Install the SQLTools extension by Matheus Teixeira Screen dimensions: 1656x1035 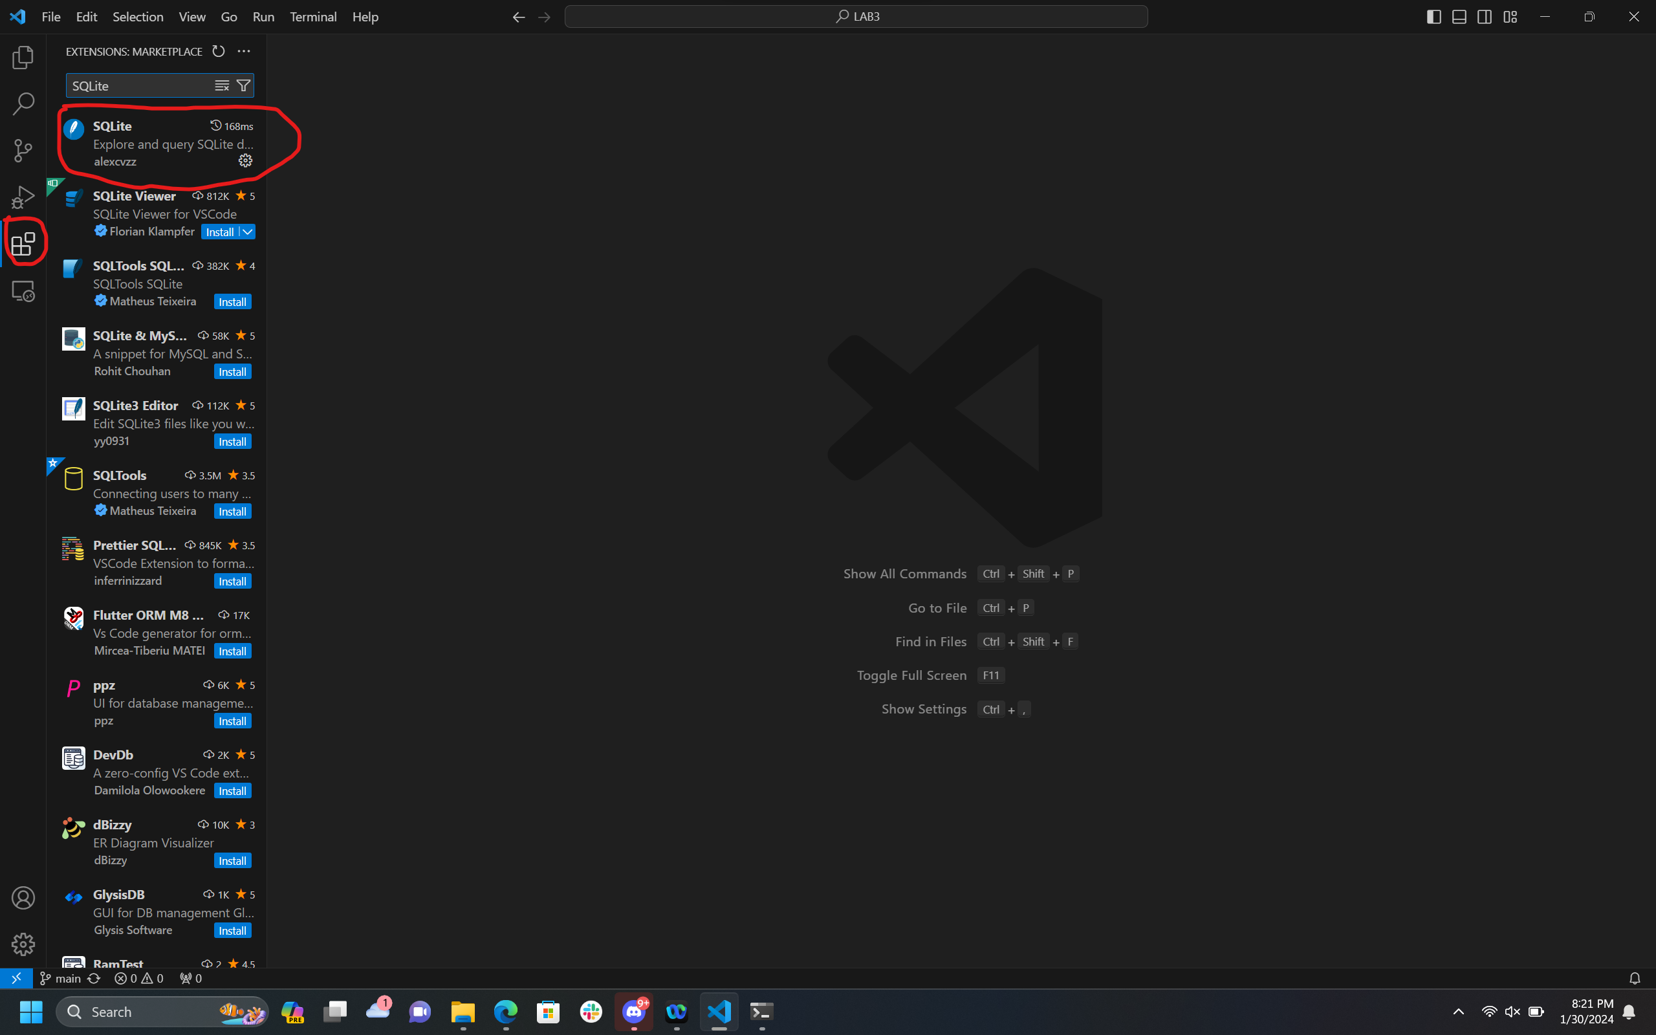click(232, 511)
